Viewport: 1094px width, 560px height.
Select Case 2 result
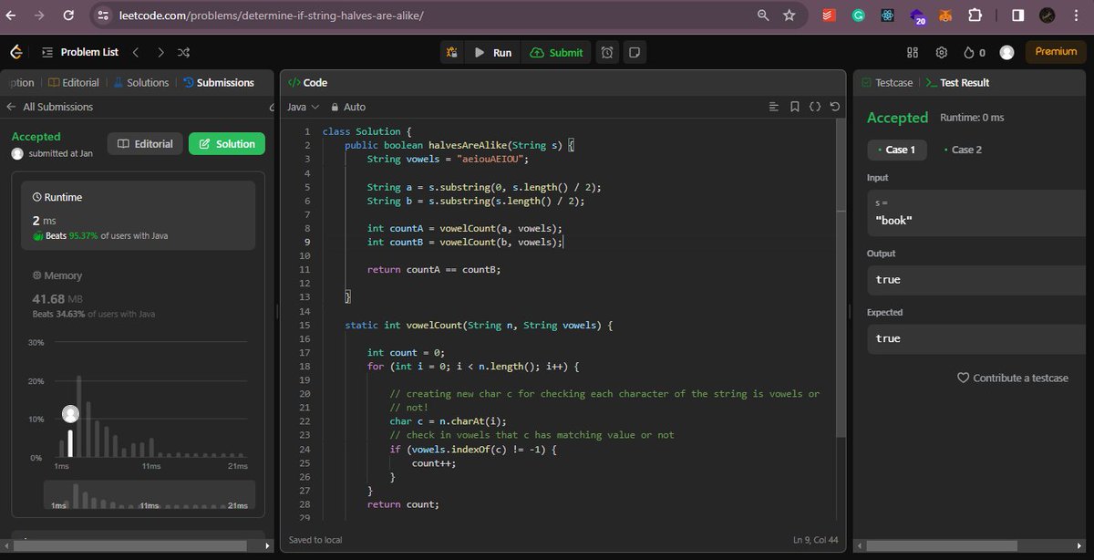pyautogui.click(x=963, y=150)
